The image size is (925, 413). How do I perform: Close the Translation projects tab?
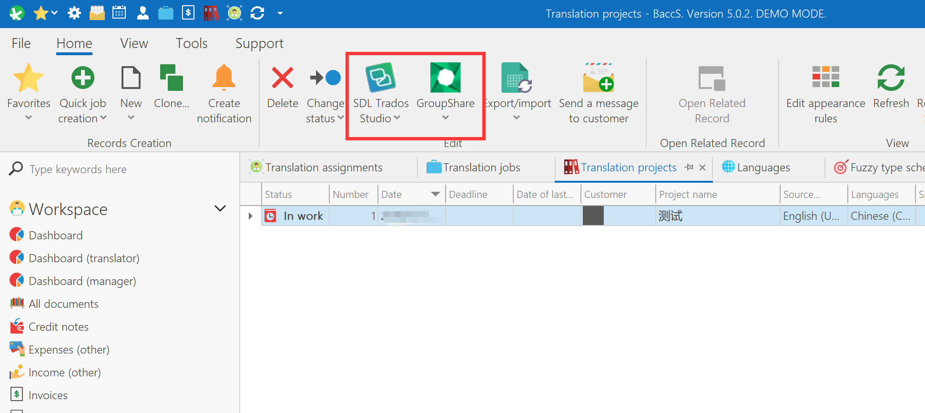pos(702,167)
